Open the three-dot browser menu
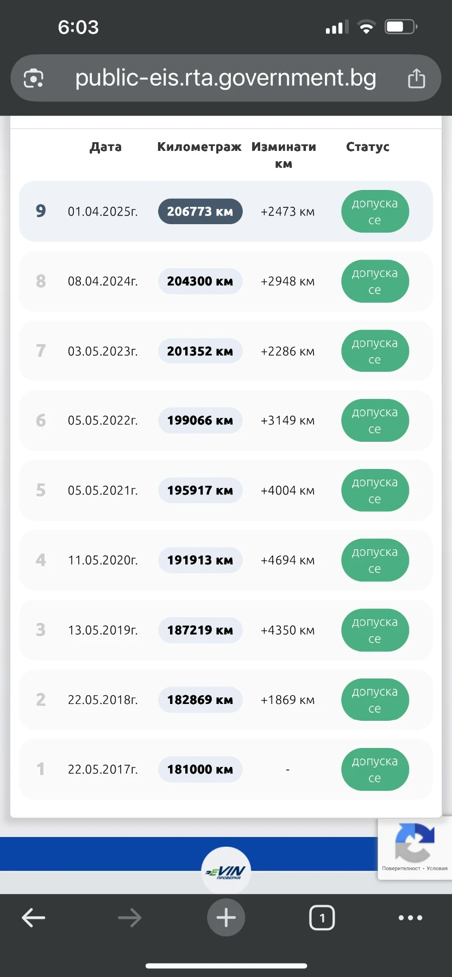This screenshot has height=977, width=452. [410, 918]
